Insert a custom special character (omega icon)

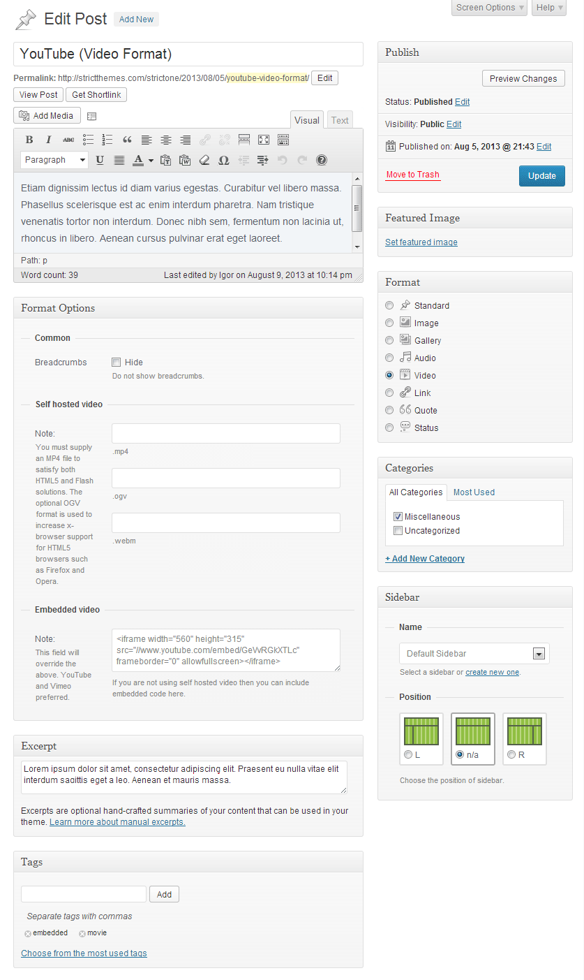(223, 160)
